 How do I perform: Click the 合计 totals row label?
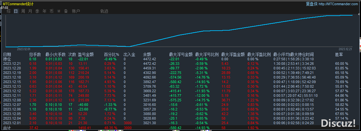[x=7, y=128]
